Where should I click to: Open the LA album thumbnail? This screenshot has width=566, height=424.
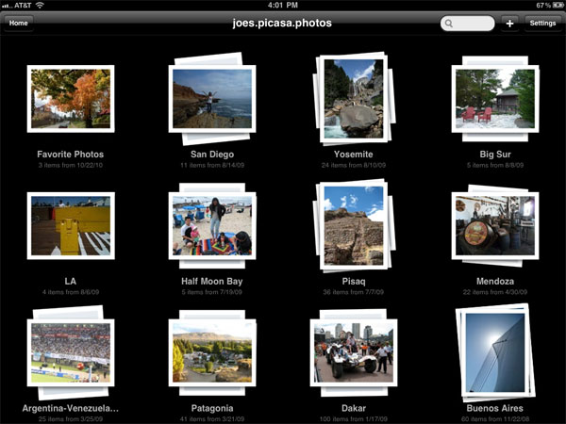point(71,226)
